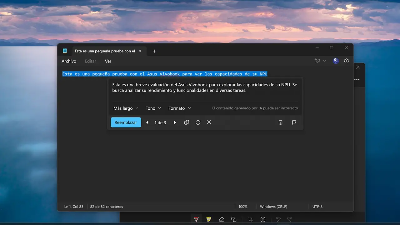The image size is (400, 225).
Task: Click the undo arrow in background window
Action: coord(278,219)
